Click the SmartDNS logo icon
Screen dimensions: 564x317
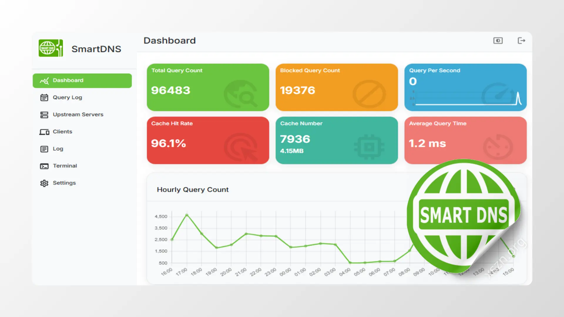[51, 48]
